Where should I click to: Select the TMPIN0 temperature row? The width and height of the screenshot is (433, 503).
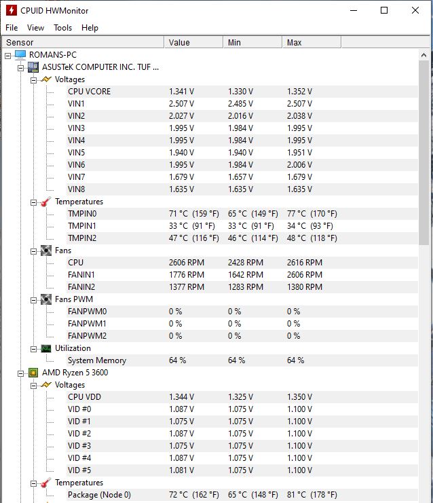point(242,214)
